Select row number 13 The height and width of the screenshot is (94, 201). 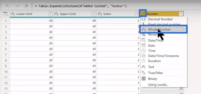point(6,89)
